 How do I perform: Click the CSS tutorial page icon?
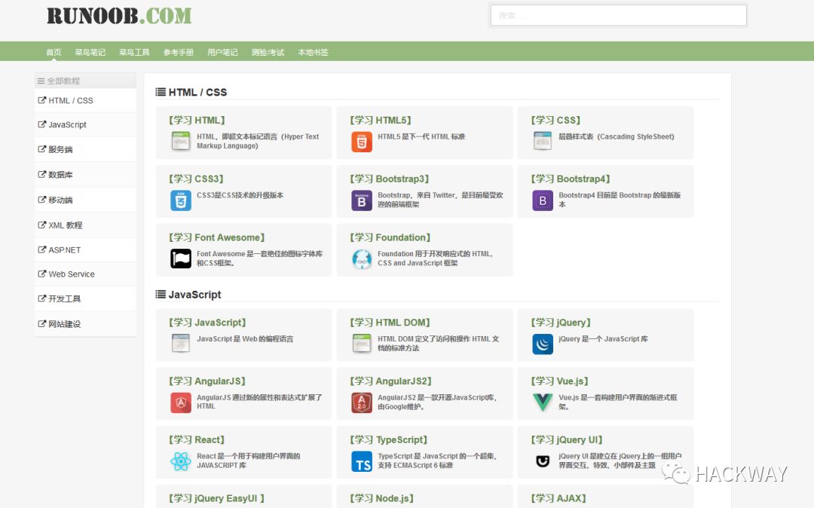tap(543, 142)
